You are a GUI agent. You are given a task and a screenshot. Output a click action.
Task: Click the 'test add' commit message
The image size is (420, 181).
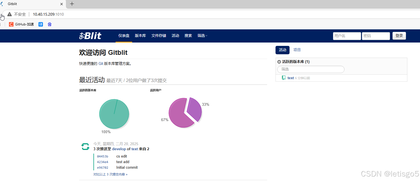click(123, 162)
